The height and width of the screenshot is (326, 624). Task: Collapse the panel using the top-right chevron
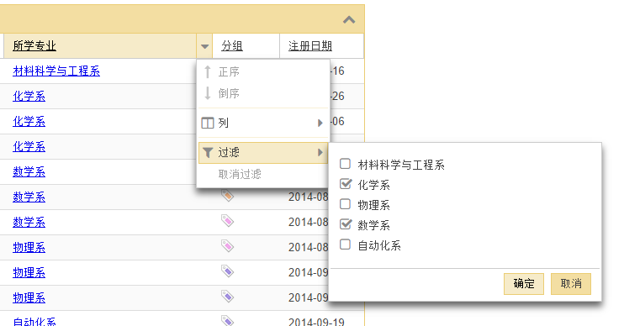point(349,19)
